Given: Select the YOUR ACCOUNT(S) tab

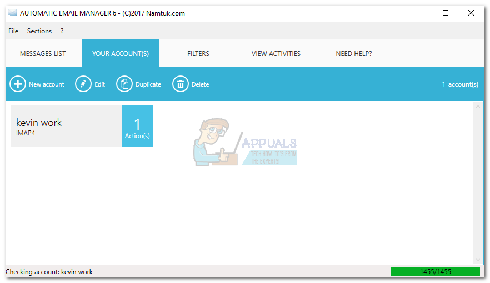Looking at the screenshot, I should point(121,53).
